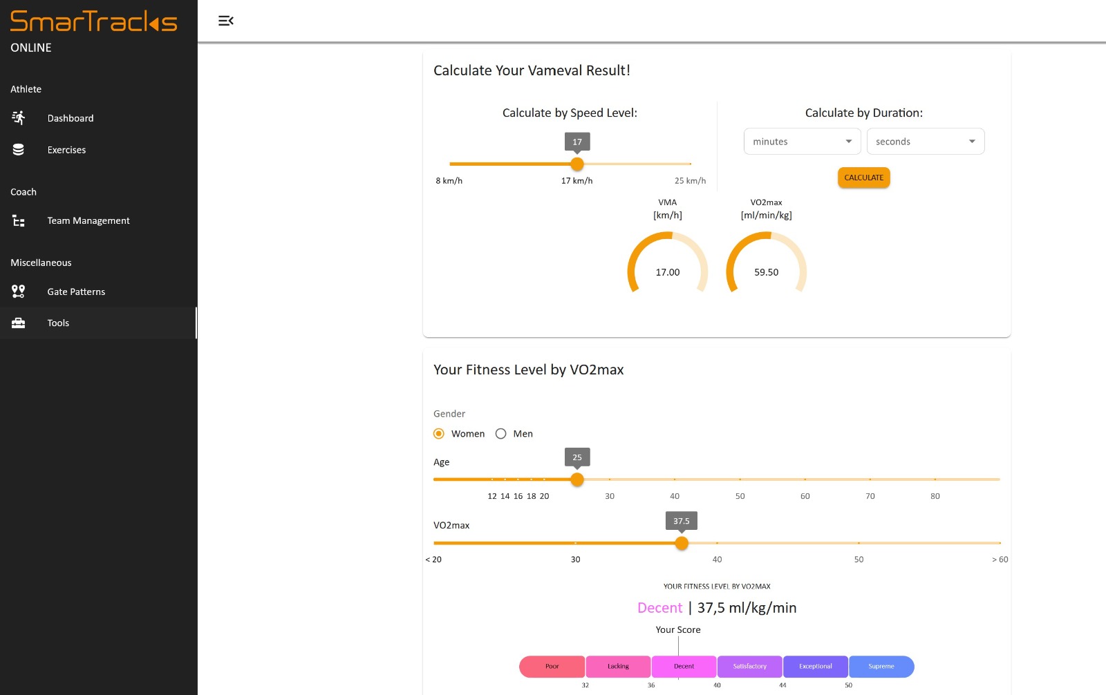
Task: Select the Women gender radio button
Action: [x=439, y=434]
